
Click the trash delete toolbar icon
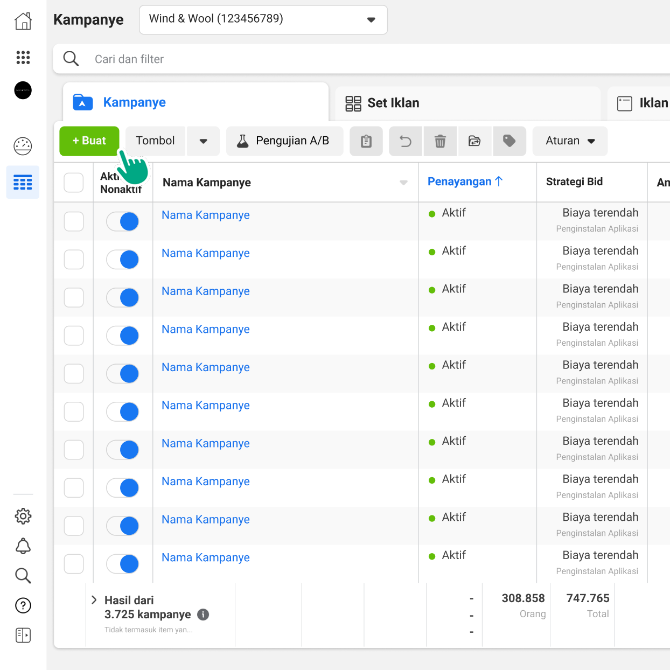pyautogui.click(x=441, y=141)
